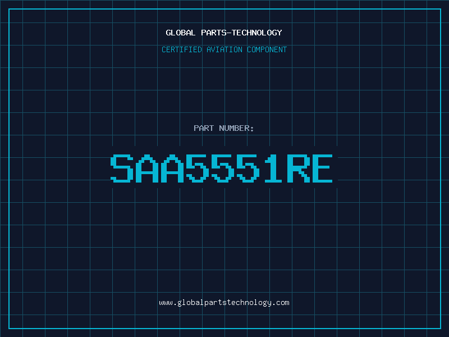
Task: Click the GLOBAL PARTS-TECHNOLOGY heading
Action: tap(224, 33)
